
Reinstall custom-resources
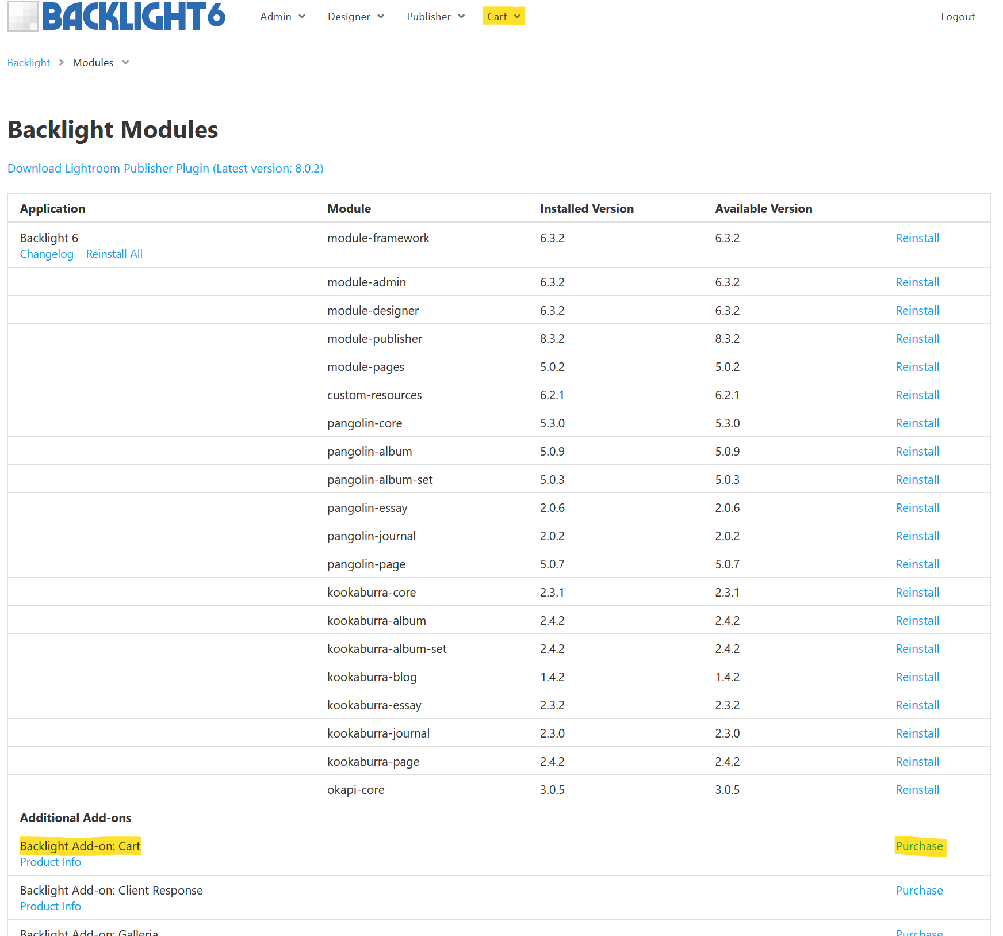pos(917,395)
